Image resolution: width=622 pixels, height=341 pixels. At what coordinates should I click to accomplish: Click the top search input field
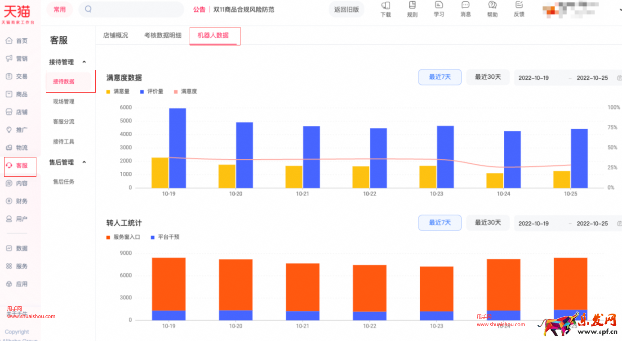131,9
